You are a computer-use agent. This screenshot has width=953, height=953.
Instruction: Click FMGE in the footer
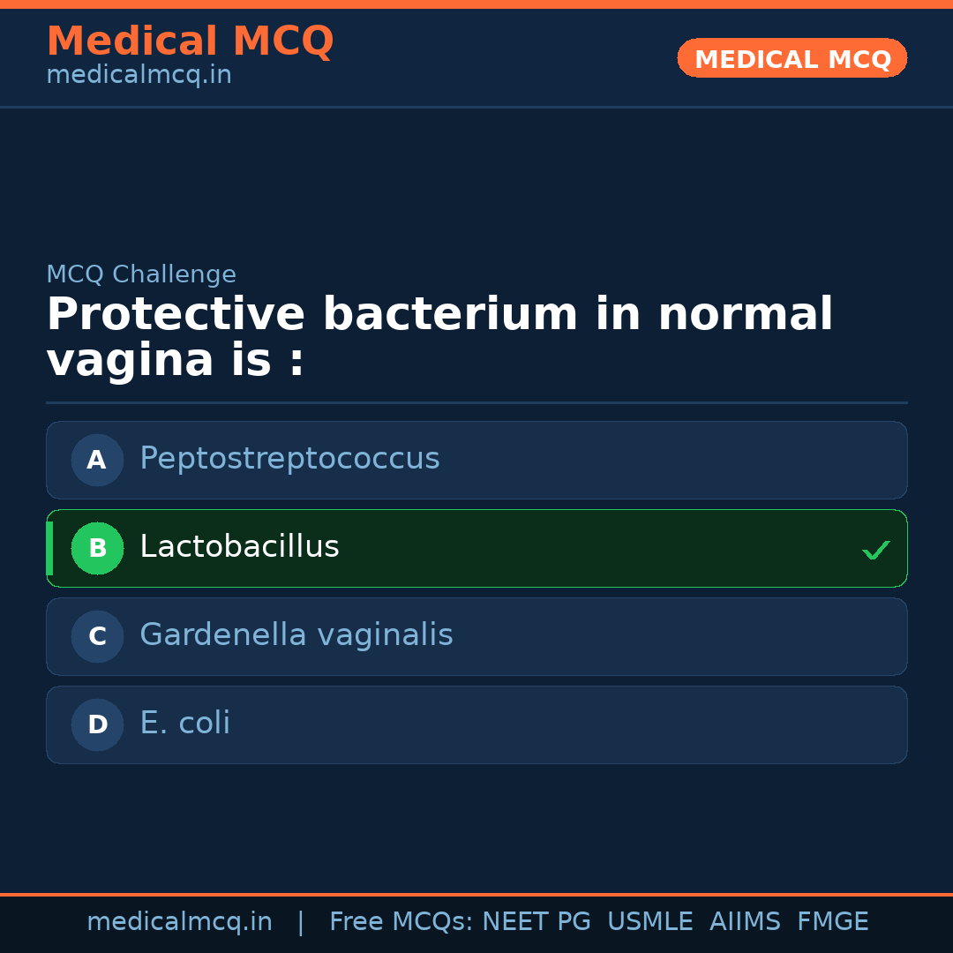[832, 922]
